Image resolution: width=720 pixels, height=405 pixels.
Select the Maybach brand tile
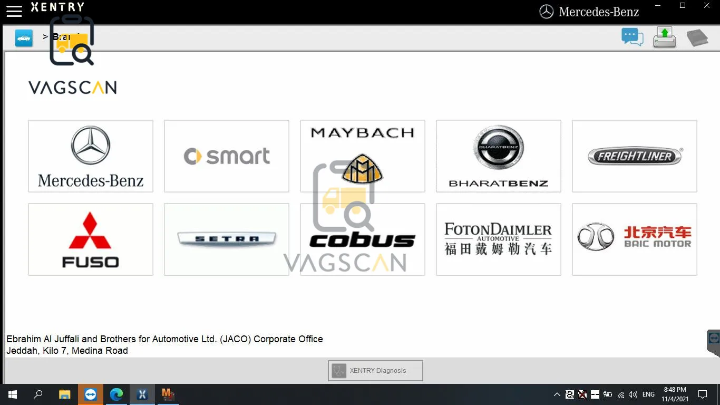coord(363,156)
